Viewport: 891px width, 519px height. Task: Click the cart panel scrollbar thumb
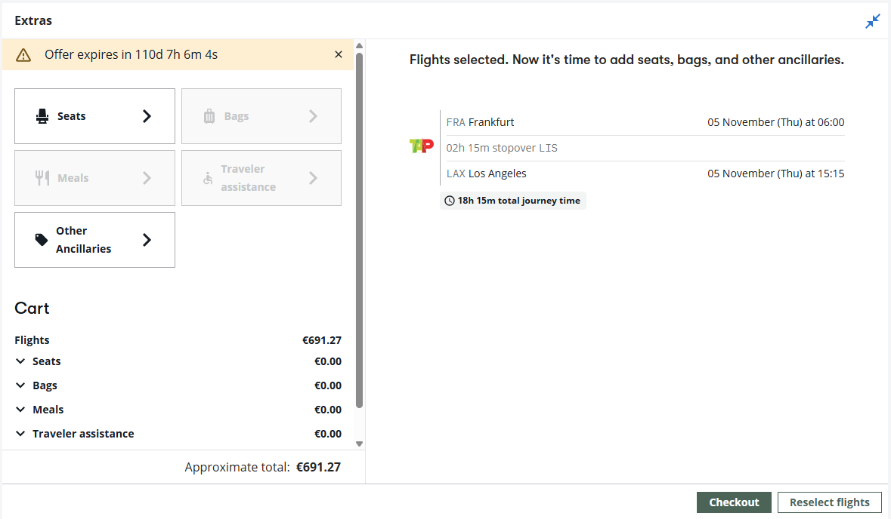(x=359, y=230)
